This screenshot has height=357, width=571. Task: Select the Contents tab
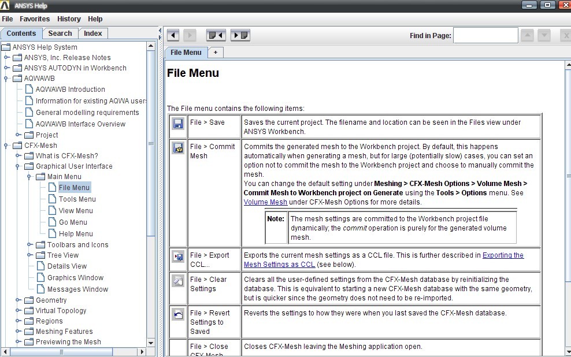coord(21,34)
